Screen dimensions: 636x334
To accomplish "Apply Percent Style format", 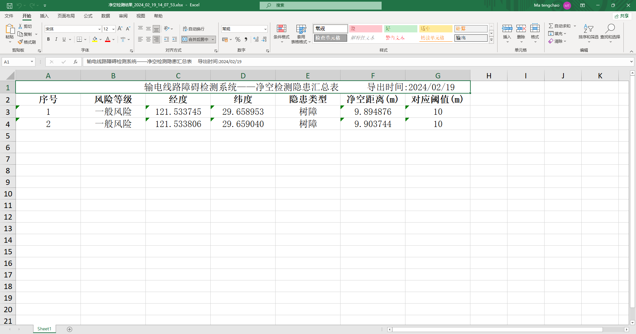I will tap(238, 39).
